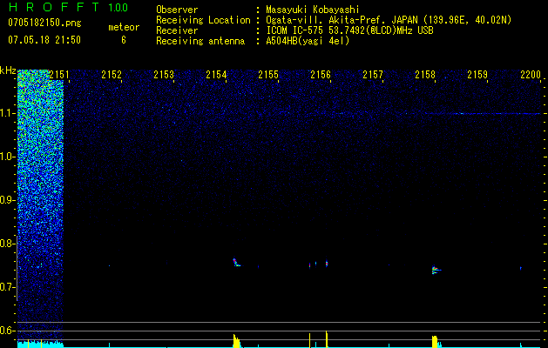
Task: Click the 1.0 kHz frequency label
Action: tap(7, 157)
